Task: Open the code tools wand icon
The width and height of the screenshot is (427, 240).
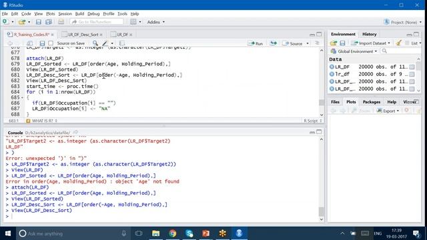Action: coord(105,43)
